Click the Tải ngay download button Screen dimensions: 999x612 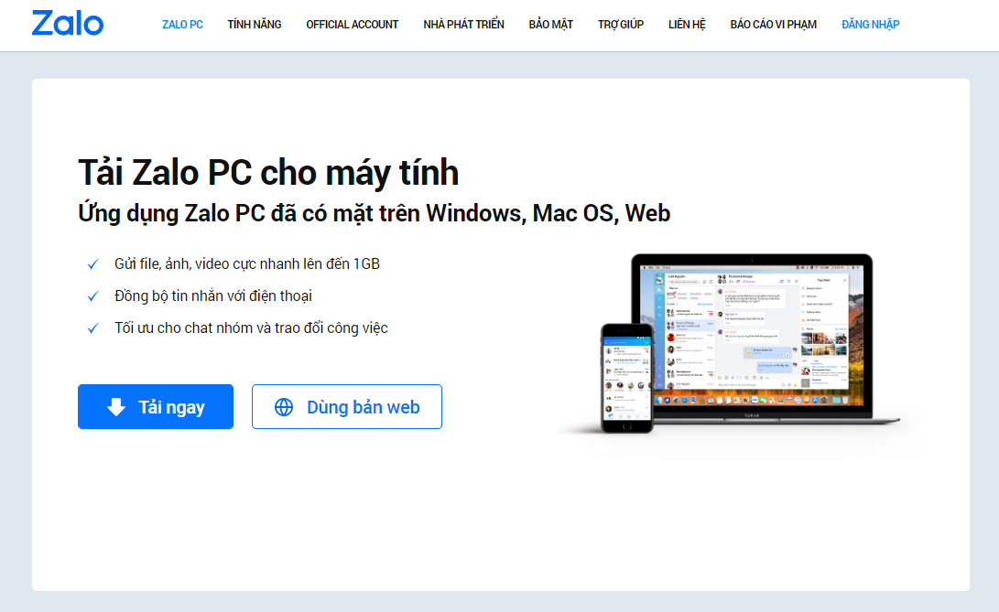(156, 406)
